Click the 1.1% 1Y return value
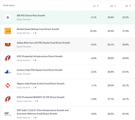Viewport: 135px width, 120px height. [94, 86]
